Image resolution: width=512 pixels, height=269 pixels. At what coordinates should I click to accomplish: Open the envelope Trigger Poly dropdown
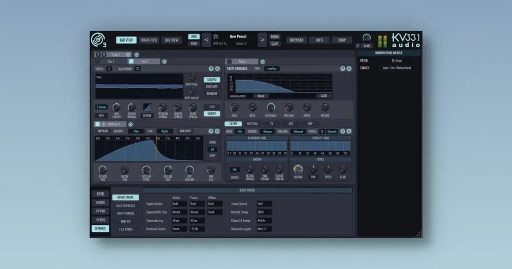click(x=136, y=131)
